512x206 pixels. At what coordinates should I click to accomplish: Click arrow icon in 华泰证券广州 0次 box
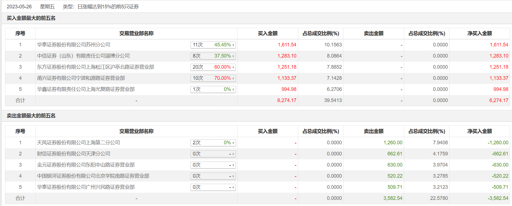[233, 187]
